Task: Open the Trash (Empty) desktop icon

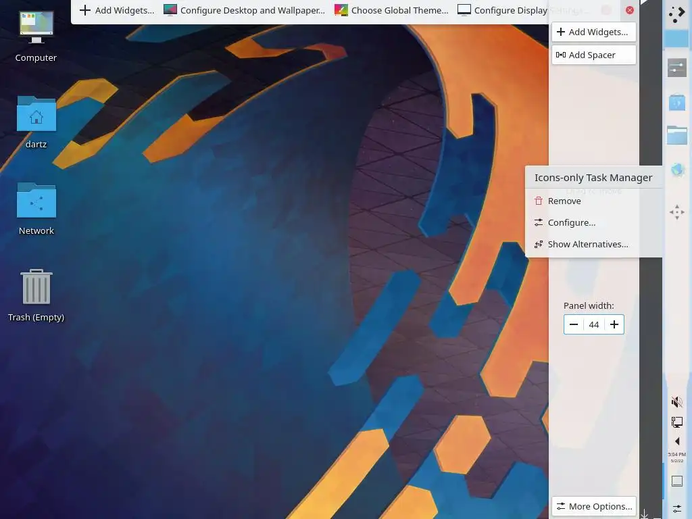Action: tap(36, 296)
